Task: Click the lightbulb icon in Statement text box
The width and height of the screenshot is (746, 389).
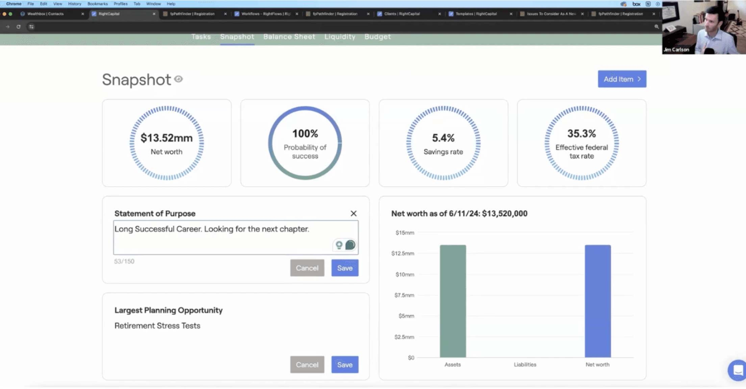Action: [339, 245]
